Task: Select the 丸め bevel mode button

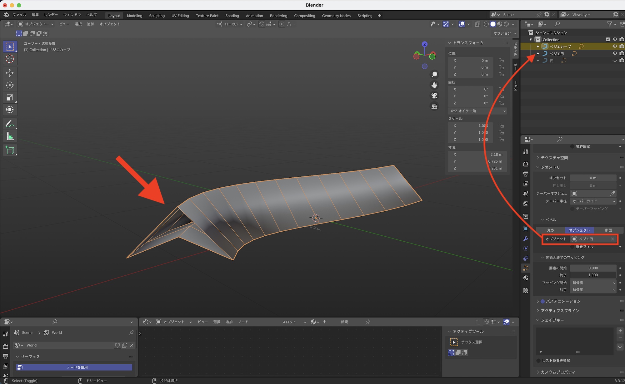Action: coord(550,230)
